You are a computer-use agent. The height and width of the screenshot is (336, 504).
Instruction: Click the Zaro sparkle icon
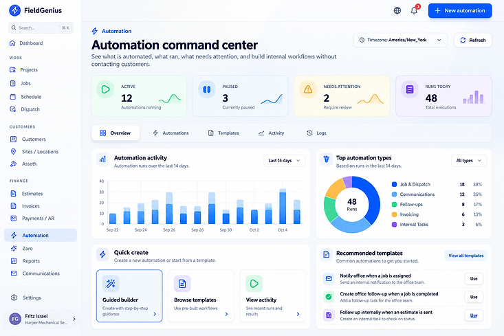coord(14,248)
